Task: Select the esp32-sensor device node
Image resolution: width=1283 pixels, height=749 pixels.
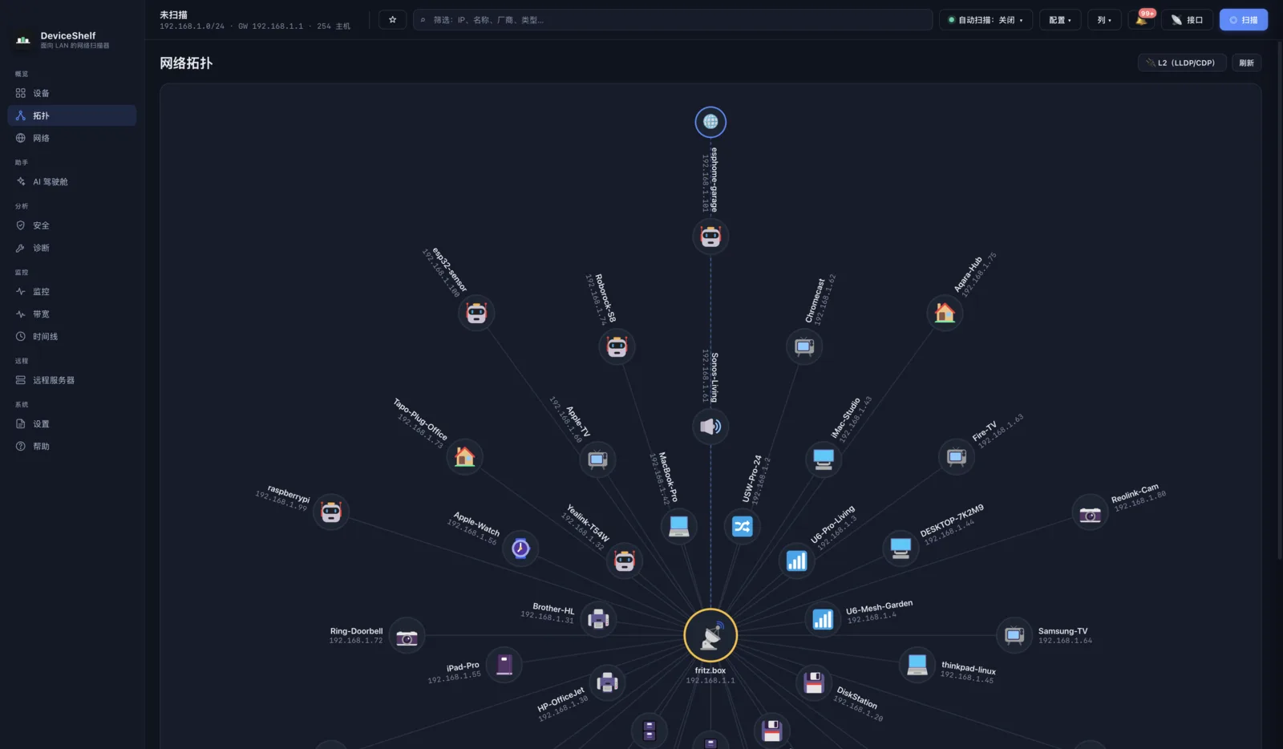Action: click(x=476, y=313)
